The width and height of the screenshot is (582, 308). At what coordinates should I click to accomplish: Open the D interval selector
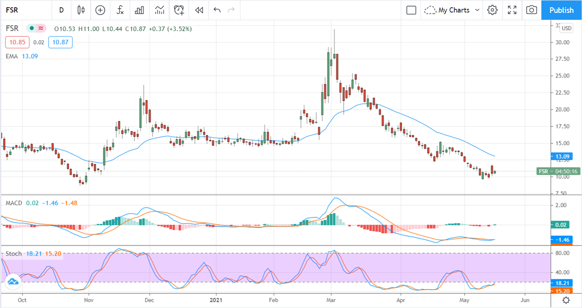tap(61, 10)
